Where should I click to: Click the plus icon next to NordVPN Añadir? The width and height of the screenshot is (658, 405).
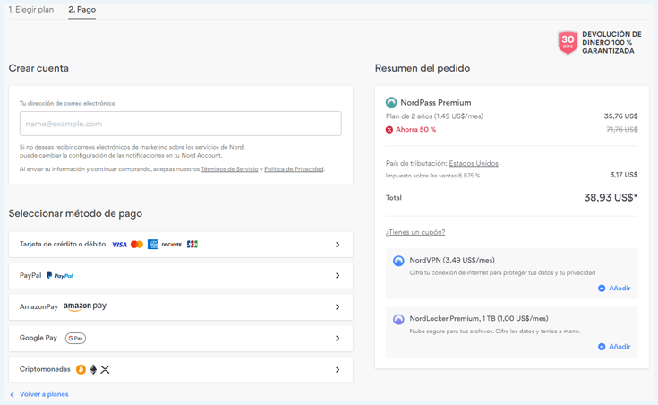pyautogui.click(x=602, y=289)
